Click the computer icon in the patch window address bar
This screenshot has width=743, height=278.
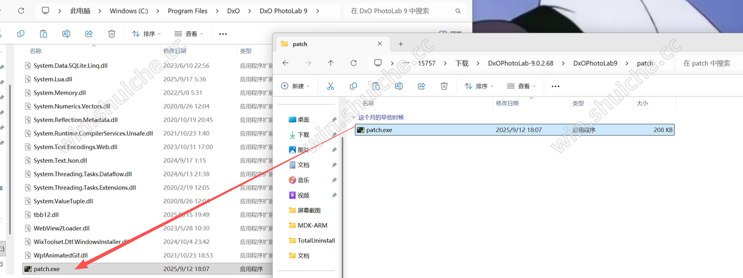click(x=378, y=63)
